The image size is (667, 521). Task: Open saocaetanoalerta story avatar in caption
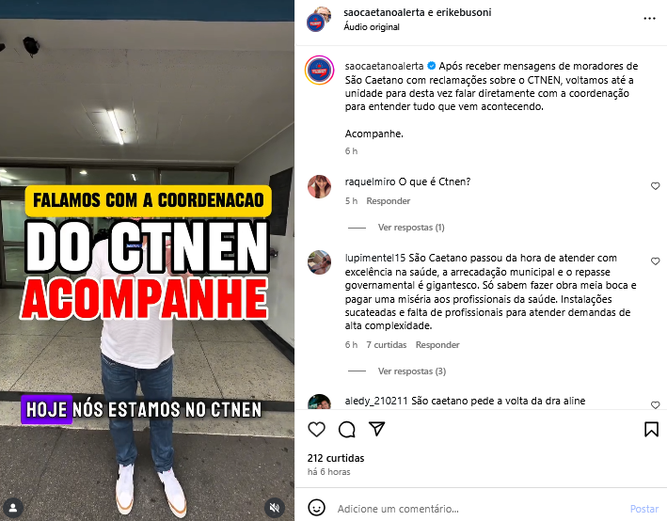coord(319,71)
